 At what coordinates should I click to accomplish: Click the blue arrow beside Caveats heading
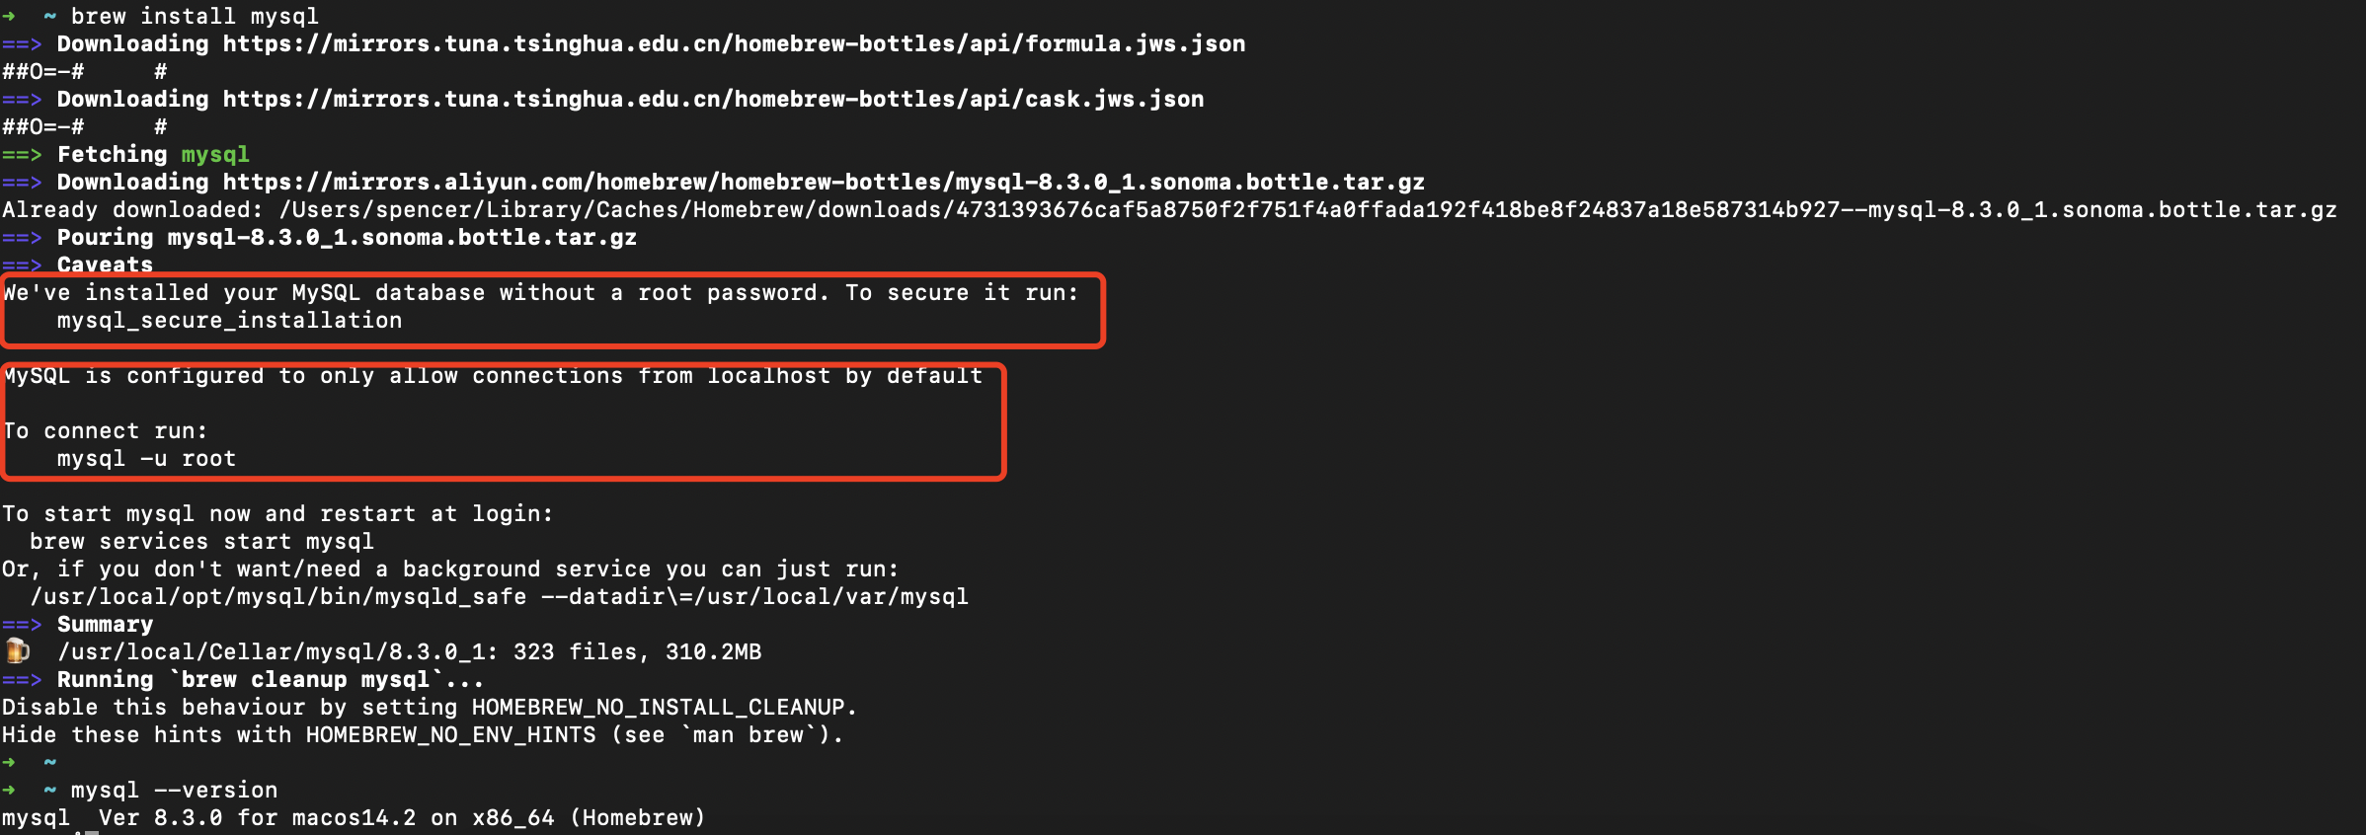pos(21,265)
